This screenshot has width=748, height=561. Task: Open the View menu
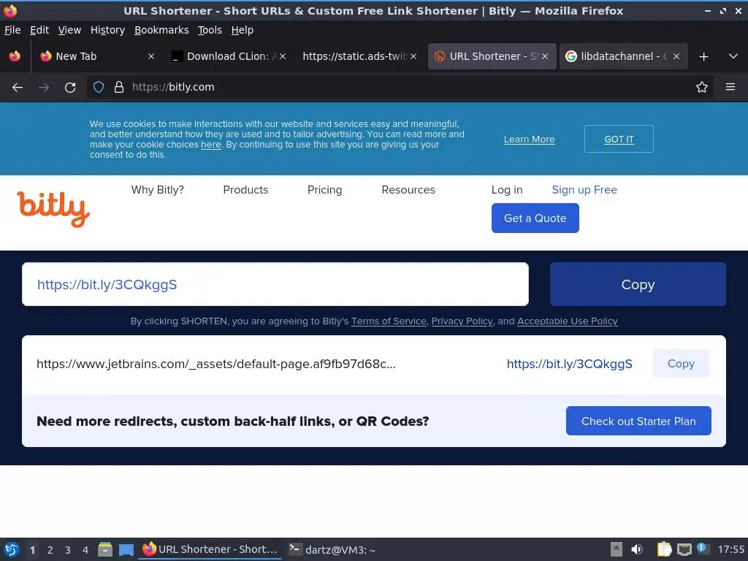pyautogui.click(x=69, y=30)
